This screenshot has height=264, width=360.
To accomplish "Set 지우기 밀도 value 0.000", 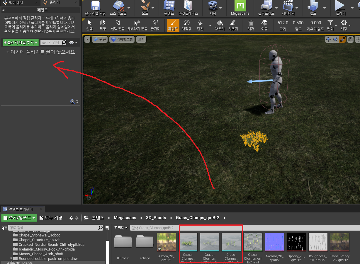I will click(316, 23).
